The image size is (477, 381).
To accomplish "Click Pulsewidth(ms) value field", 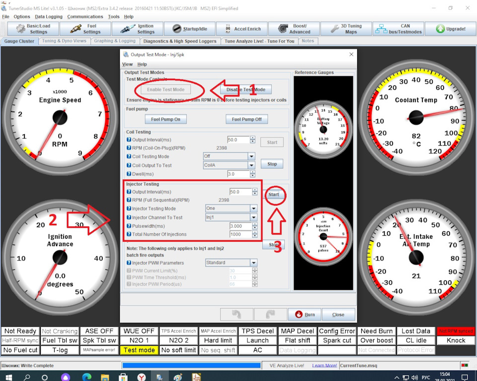I will click(x=240, y=226).
